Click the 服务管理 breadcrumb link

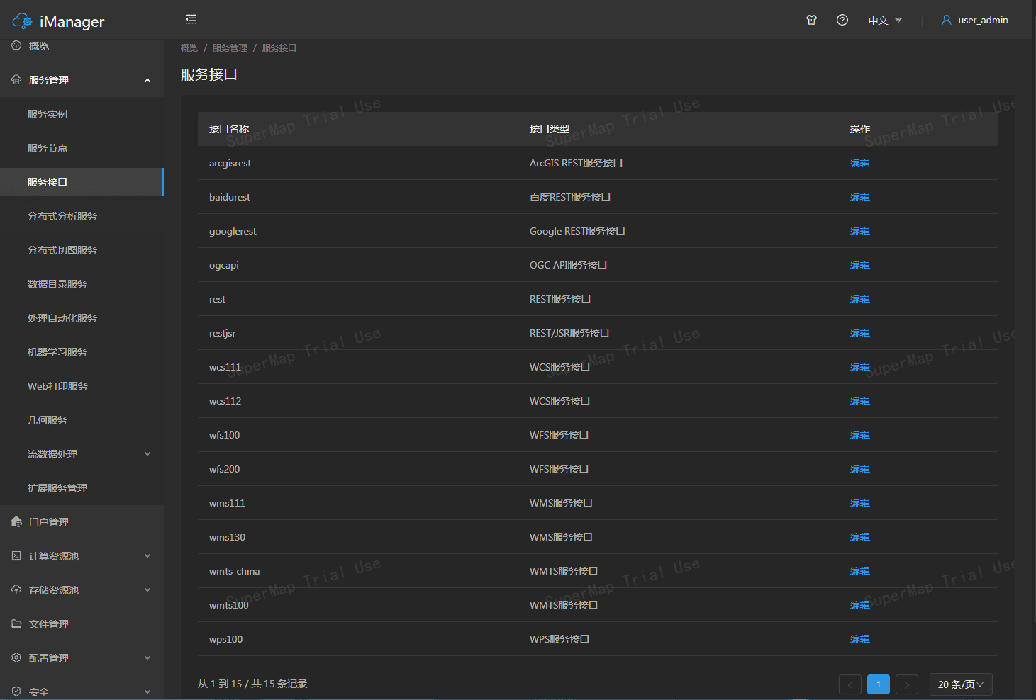pos(230,48)
